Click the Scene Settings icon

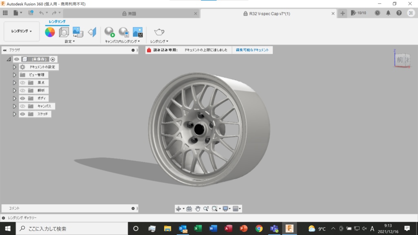click(x=64, y=32)
